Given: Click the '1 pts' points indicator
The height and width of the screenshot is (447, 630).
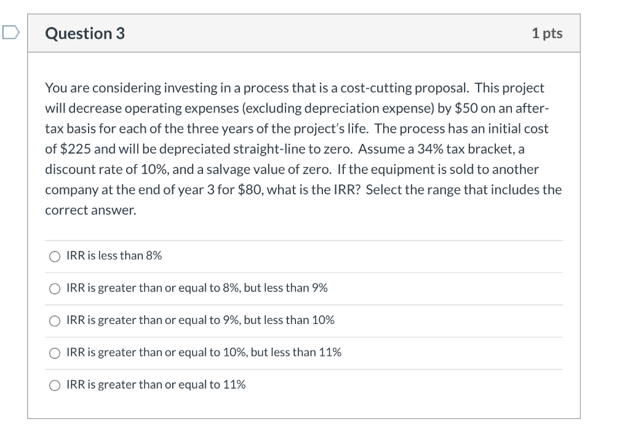Looking at the screenshot, I should click(x=546, y=33).
